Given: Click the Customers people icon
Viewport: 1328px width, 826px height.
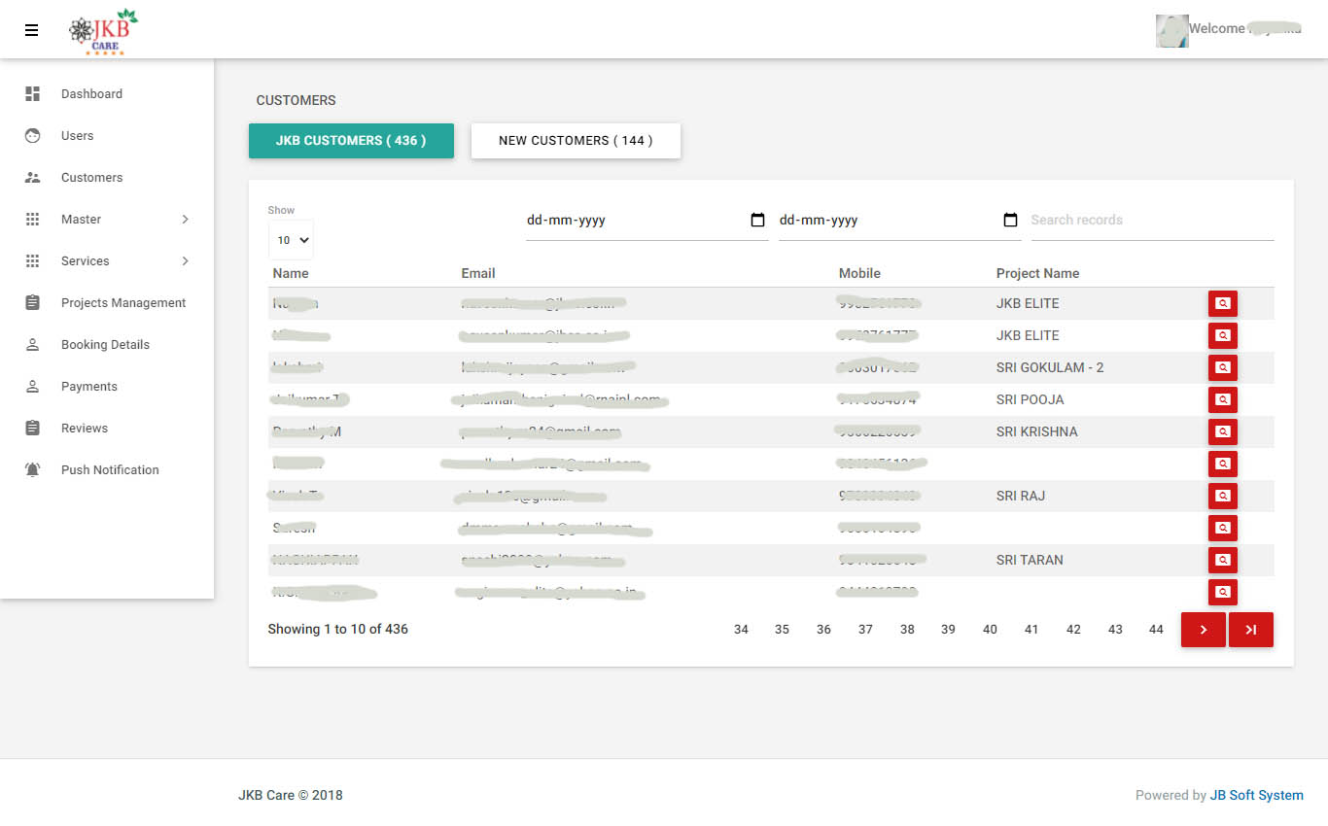Looking at the screenshot, I should click(x=33, y=178).
